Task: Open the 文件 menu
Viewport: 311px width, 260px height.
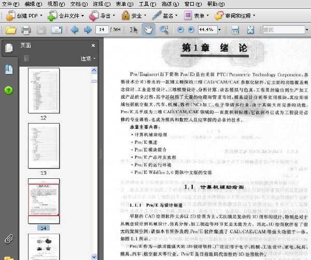Action: point(10,4)
